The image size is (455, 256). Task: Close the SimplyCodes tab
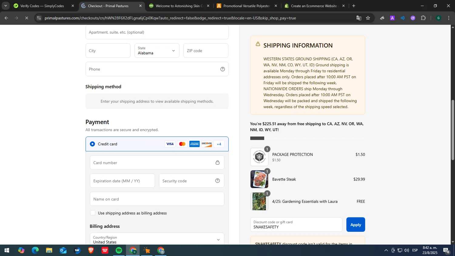[x=72, y=6]
